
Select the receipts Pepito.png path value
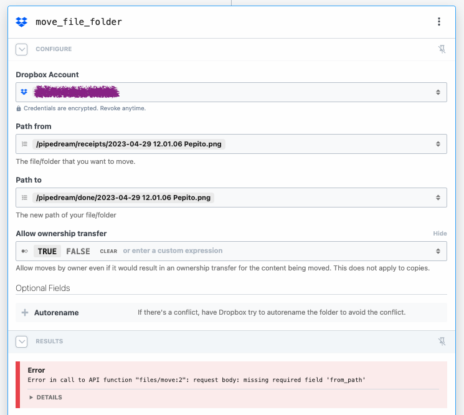[x=129, y=144]
